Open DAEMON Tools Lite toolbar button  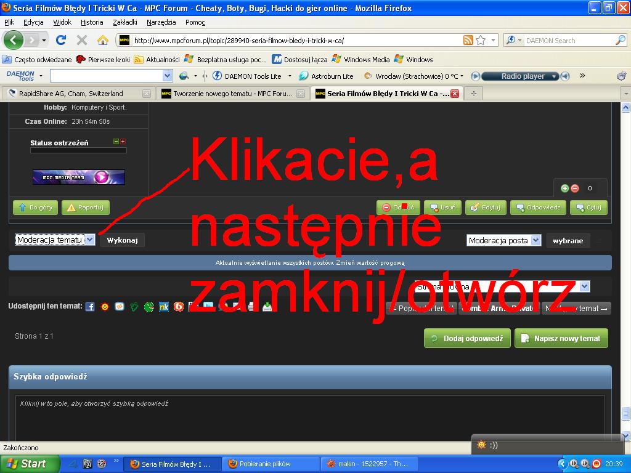[x=247, y=76]
